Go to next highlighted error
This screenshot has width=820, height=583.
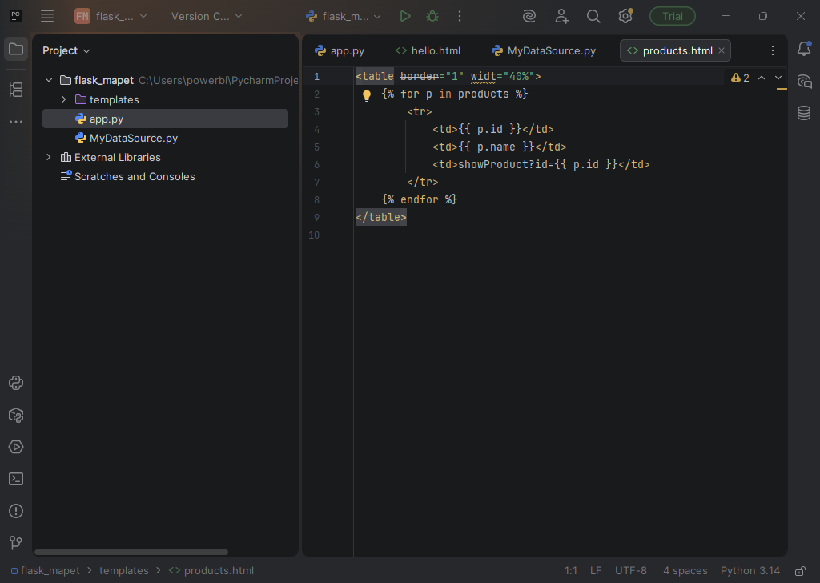click(778, 78)
